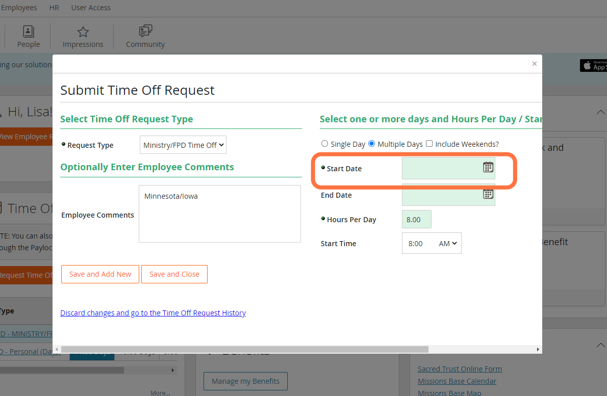Image resolution: width=607 pixels, height=396 pixels.
Task: Click the dialog scrollbar right arrow
Action: pyautogui.click(x=538, y=349)
